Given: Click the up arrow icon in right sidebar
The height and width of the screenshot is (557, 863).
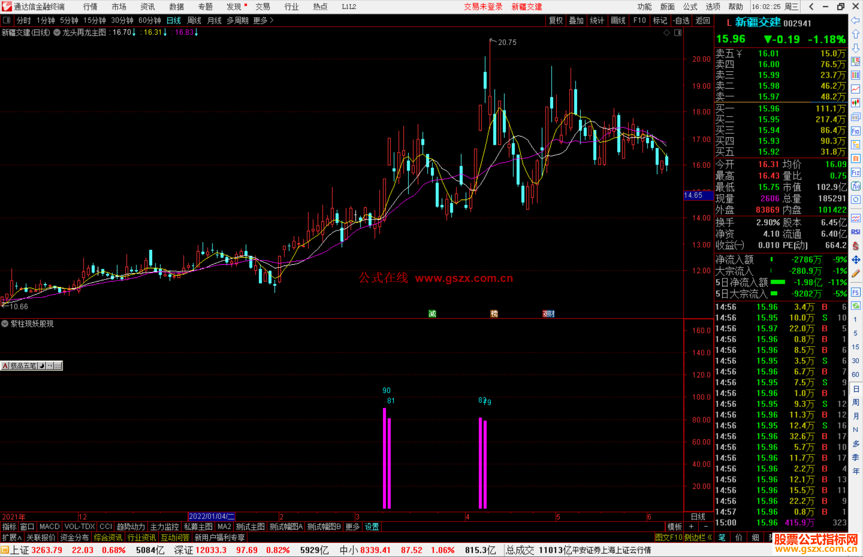Looking at the screenshot, I should tap(855, 34).
